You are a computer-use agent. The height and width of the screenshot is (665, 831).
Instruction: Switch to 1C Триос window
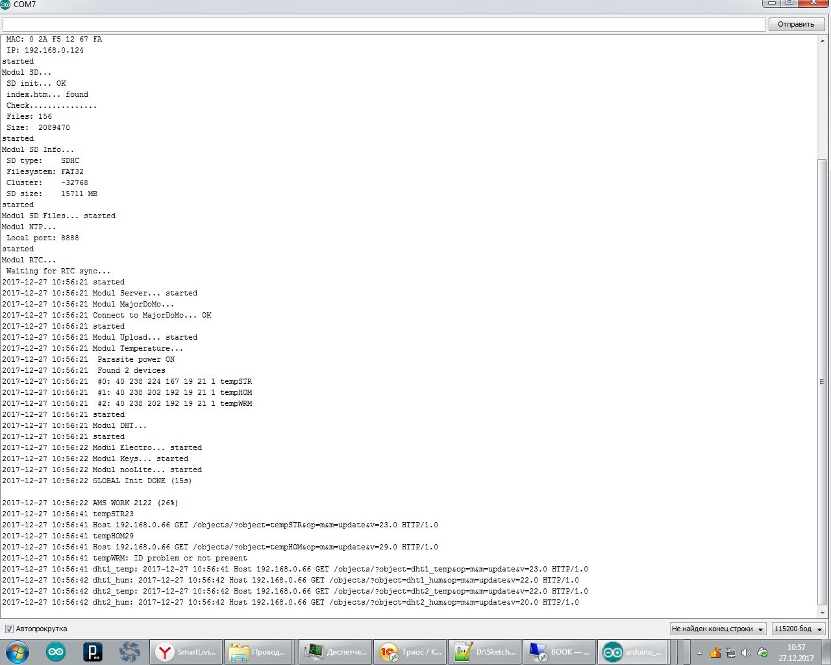(410, 652)
